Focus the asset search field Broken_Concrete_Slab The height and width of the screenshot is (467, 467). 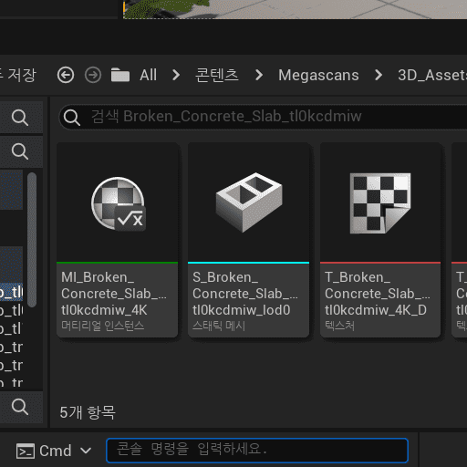point(263,117)
